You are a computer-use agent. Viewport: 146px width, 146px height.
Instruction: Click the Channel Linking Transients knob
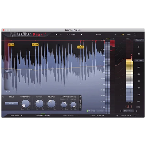[64, 105]
